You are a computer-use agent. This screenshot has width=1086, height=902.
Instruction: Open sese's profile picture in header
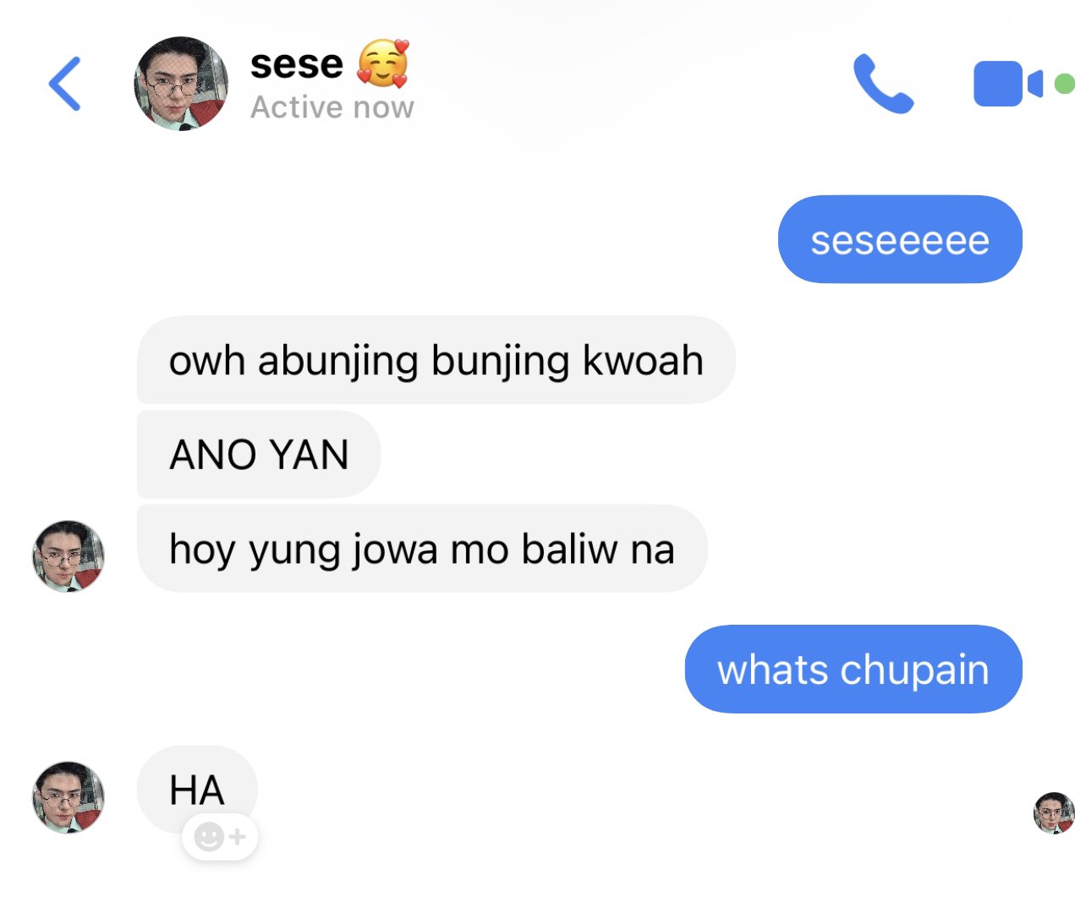click(x=181, y=84)
